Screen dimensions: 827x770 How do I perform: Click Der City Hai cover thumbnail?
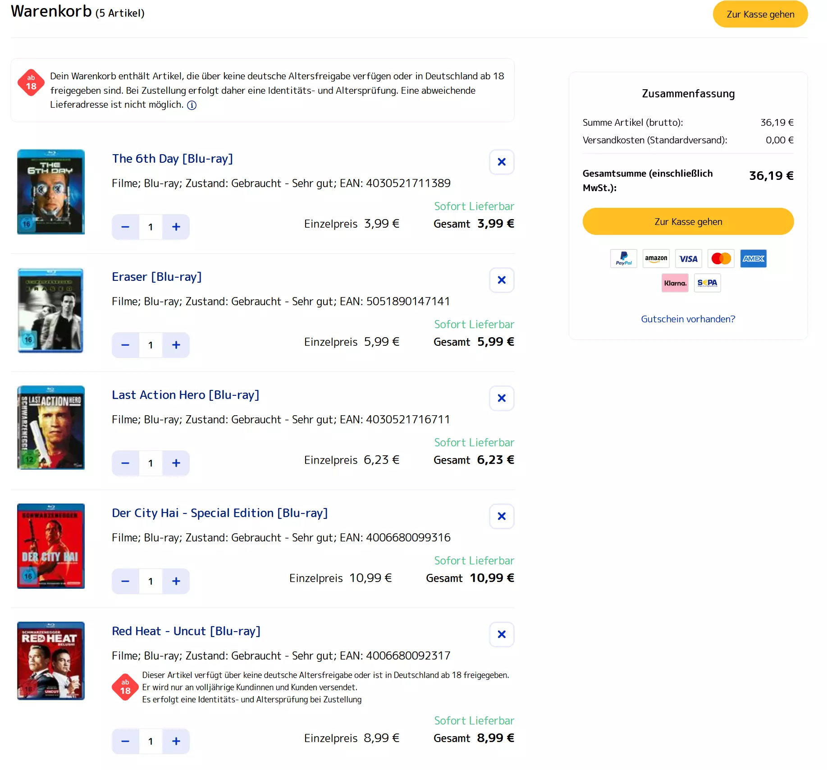pos(51,546)
